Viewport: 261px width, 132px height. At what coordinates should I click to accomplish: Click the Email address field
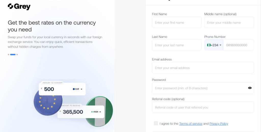tap(203, 68)
